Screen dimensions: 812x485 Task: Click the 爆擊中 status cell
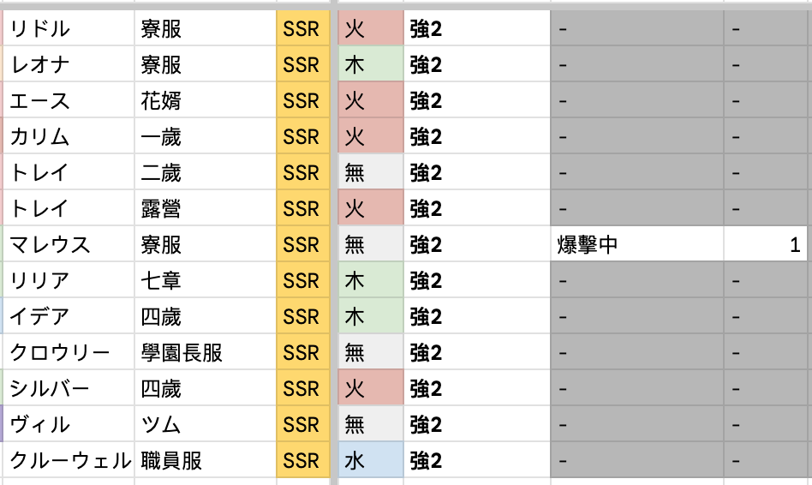637,244
